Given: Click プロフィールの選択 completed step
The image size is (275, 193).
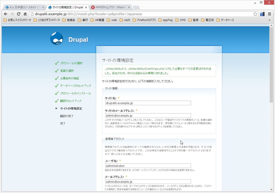Looking at the screenshot, I should click(x=71, y=63).
